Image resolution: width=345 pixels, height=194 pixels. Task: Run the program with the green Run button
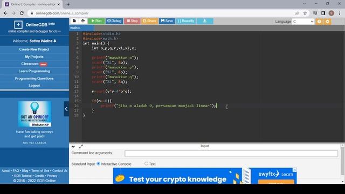[96, 21]
